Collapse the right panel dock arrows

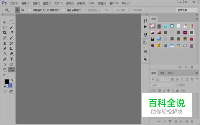pos(197,15)
